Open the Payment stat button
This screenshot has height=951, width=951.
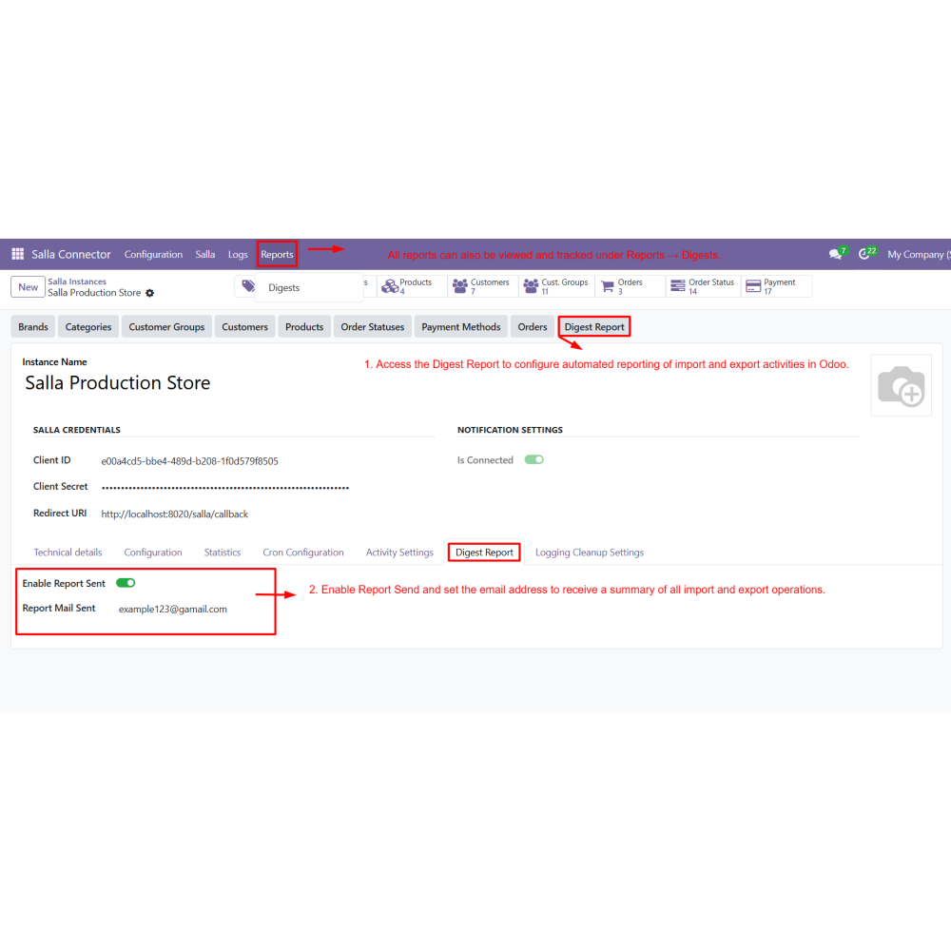(x=776, y=286)
